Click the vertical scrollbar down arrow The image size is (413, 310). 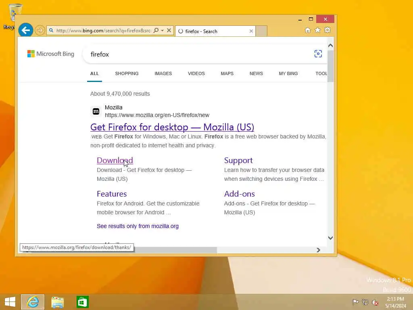[331, 238]
